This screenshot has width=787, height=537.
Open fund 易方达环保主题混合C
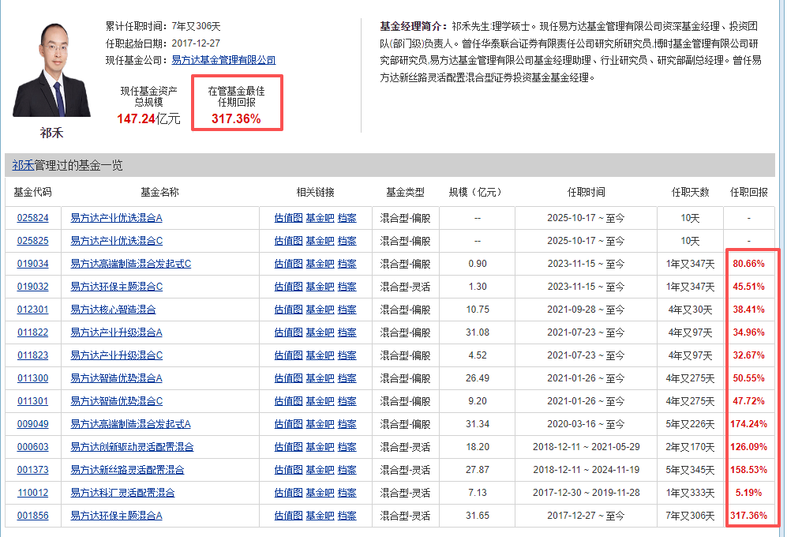117,287
